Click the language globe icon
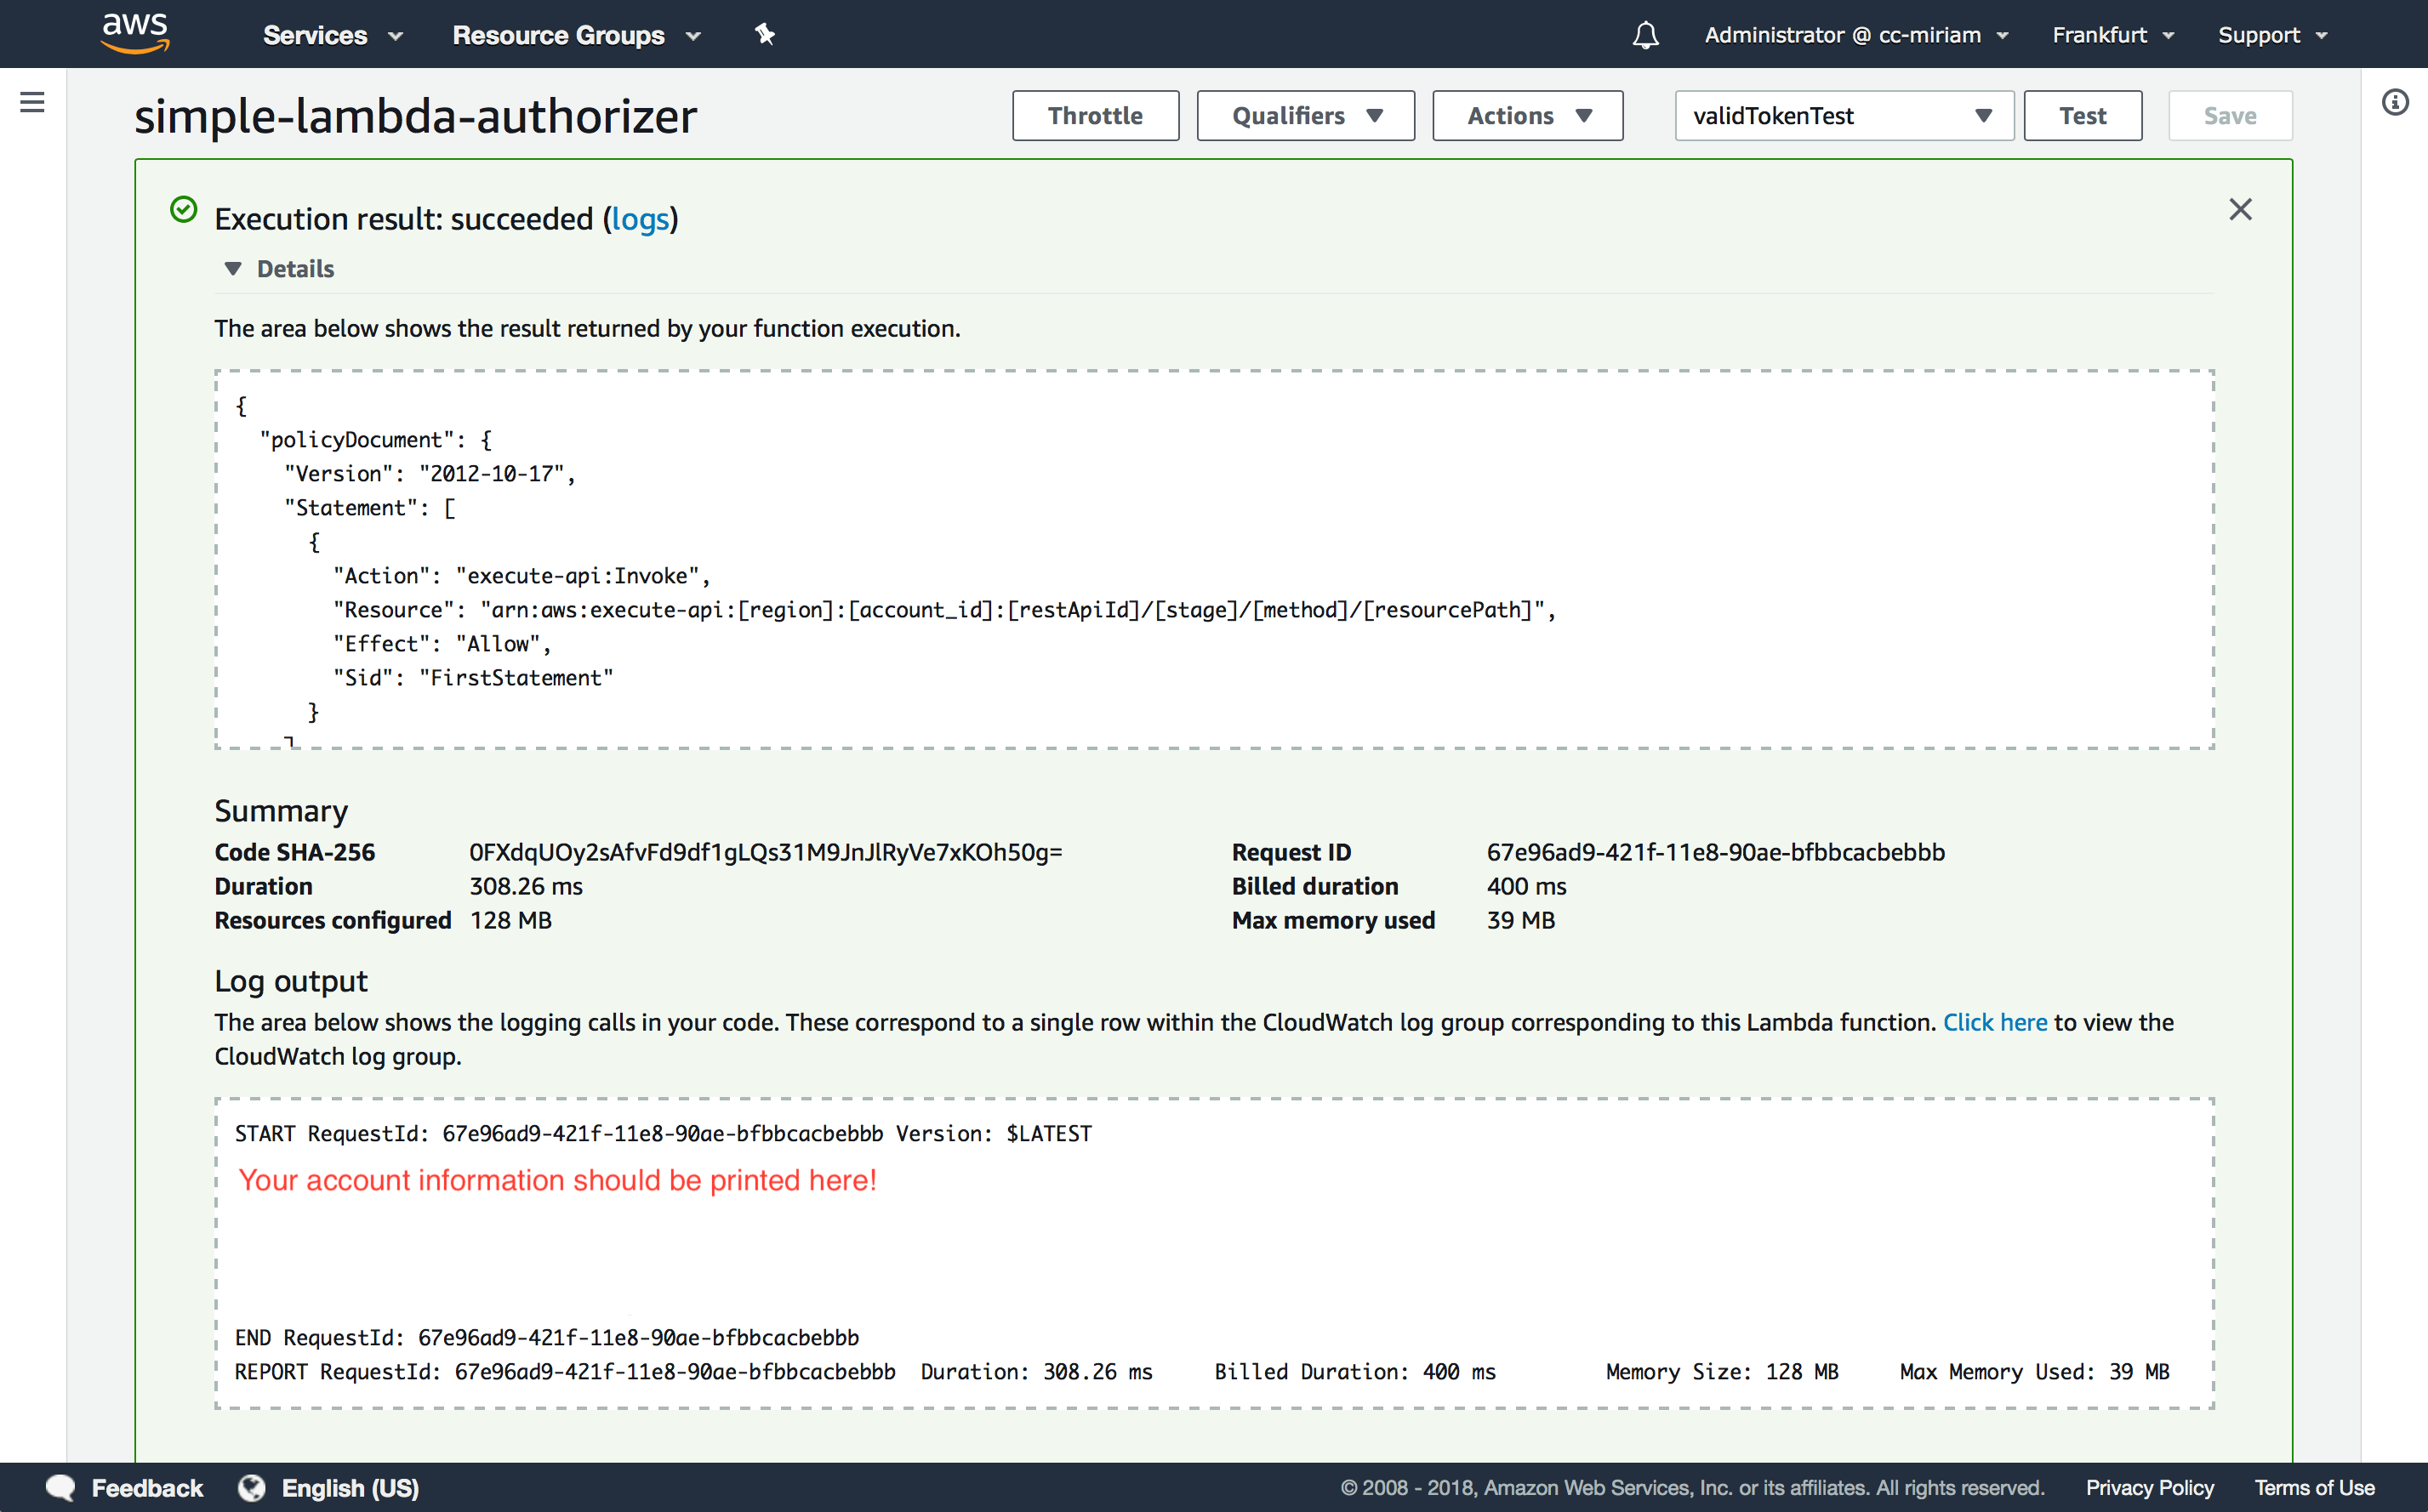Screen dimensions: 2428x1512 coord(252,1488)
